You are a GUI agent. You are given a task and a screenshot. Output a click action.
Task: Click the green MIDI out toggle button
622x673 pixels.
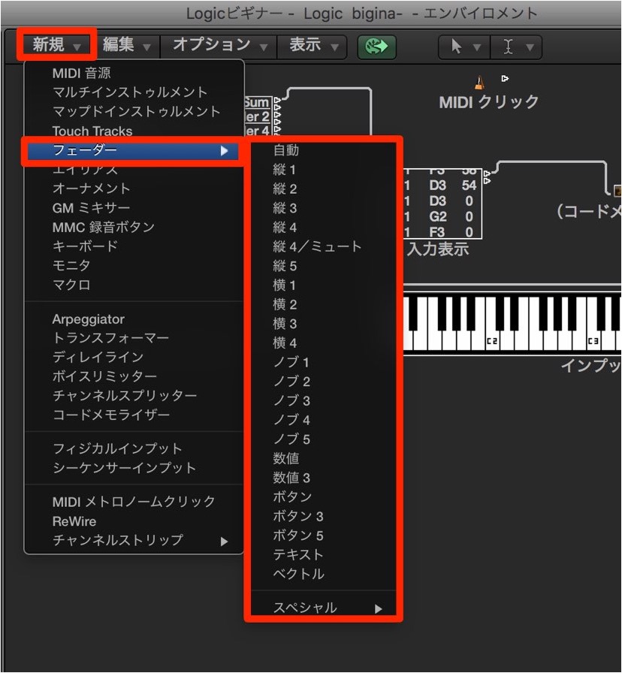[x=377, y=47]
